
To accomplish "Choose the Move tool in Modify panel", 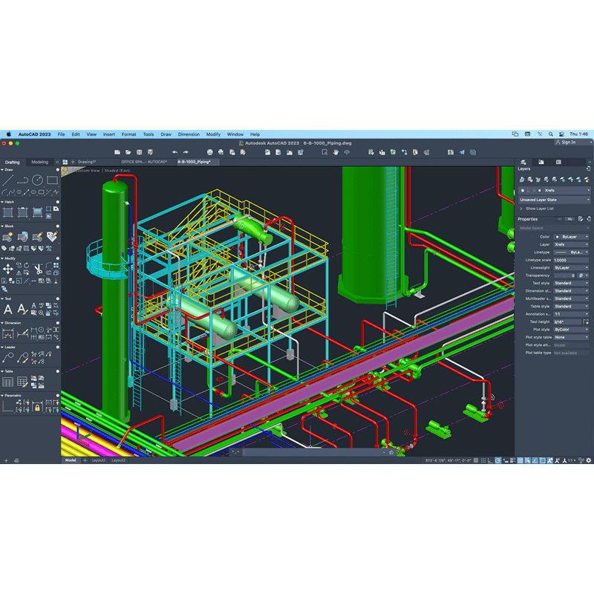I will pyautogui.click(x=7, y=268).
